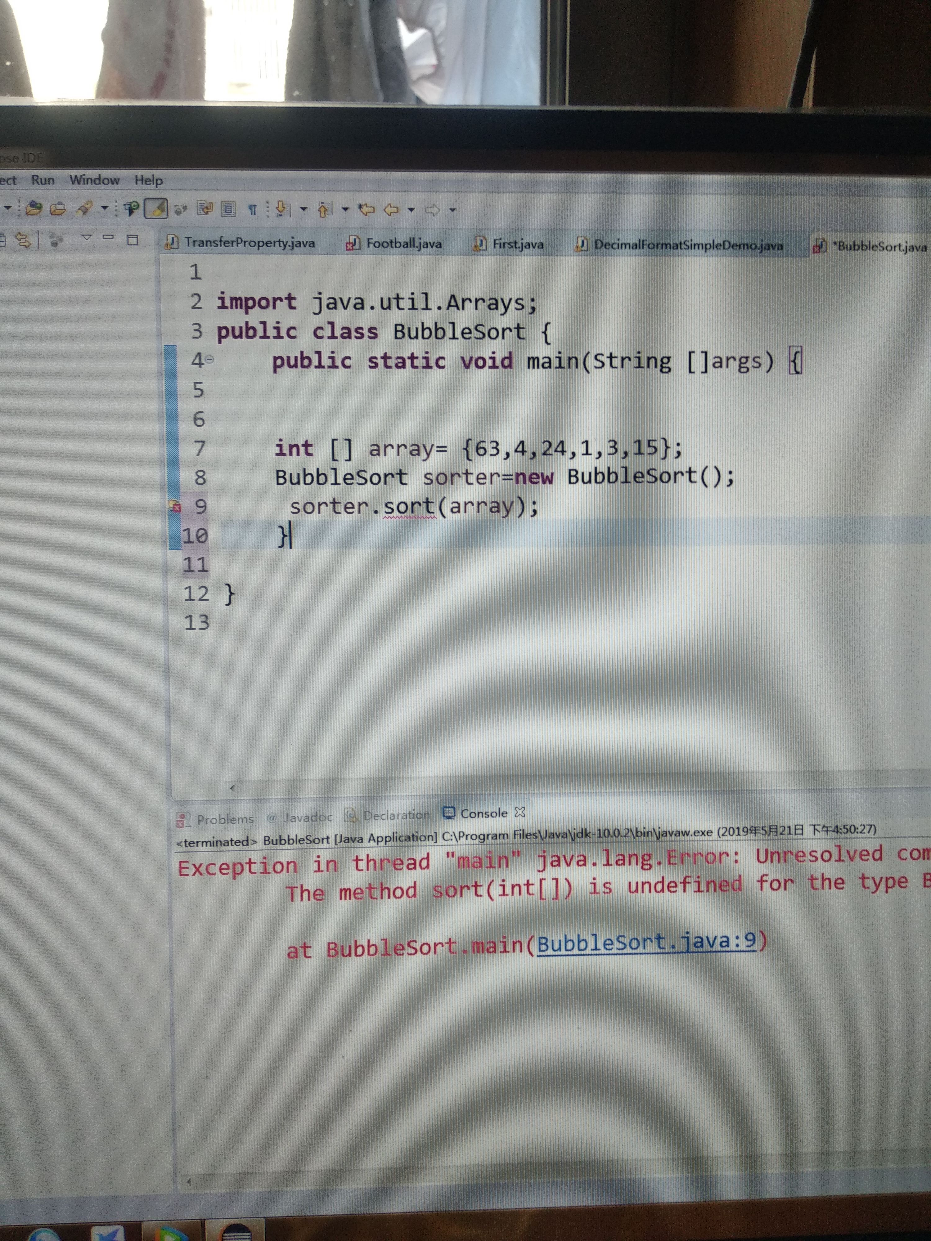Collapse main method fold marker on line 4

(210, 360)
